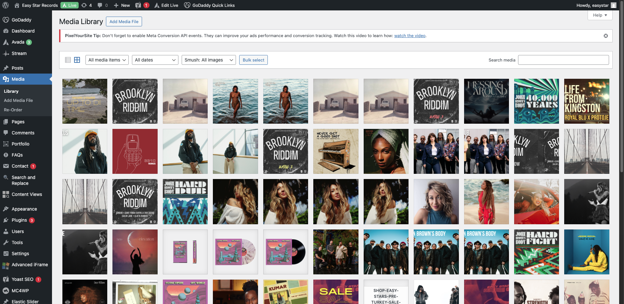Switch to grid view
Image resolution: width=624 pixels, height=304 pixels.
(x=77, y=60)
